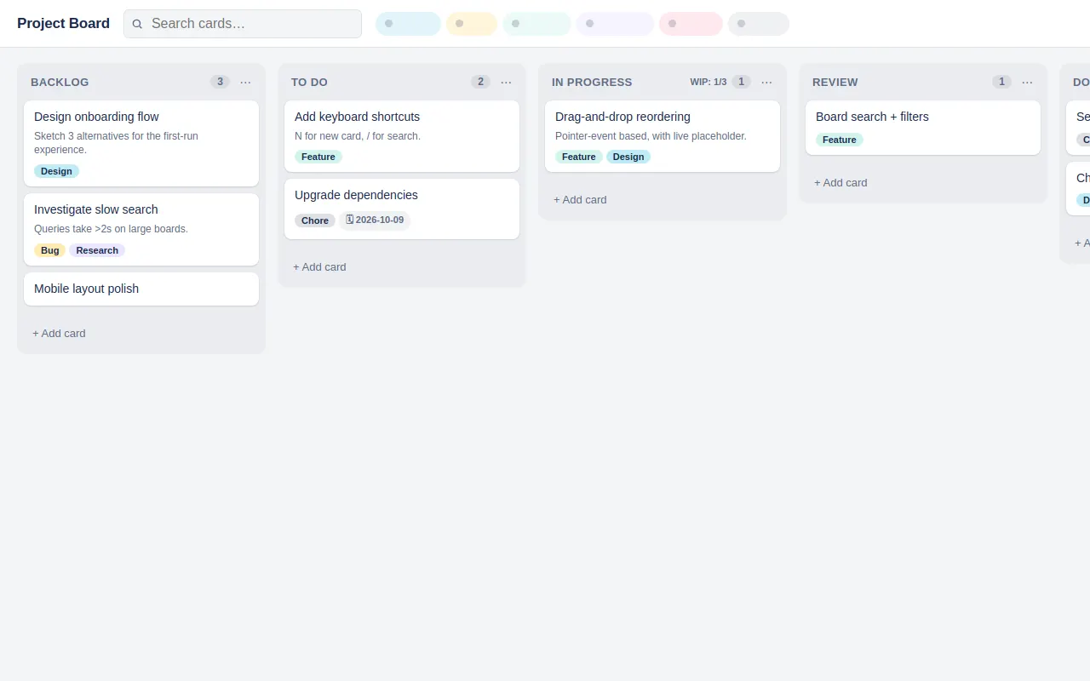Toggle the pink label filter pill
The image size is (1090, 681).
tap(691, 24)
